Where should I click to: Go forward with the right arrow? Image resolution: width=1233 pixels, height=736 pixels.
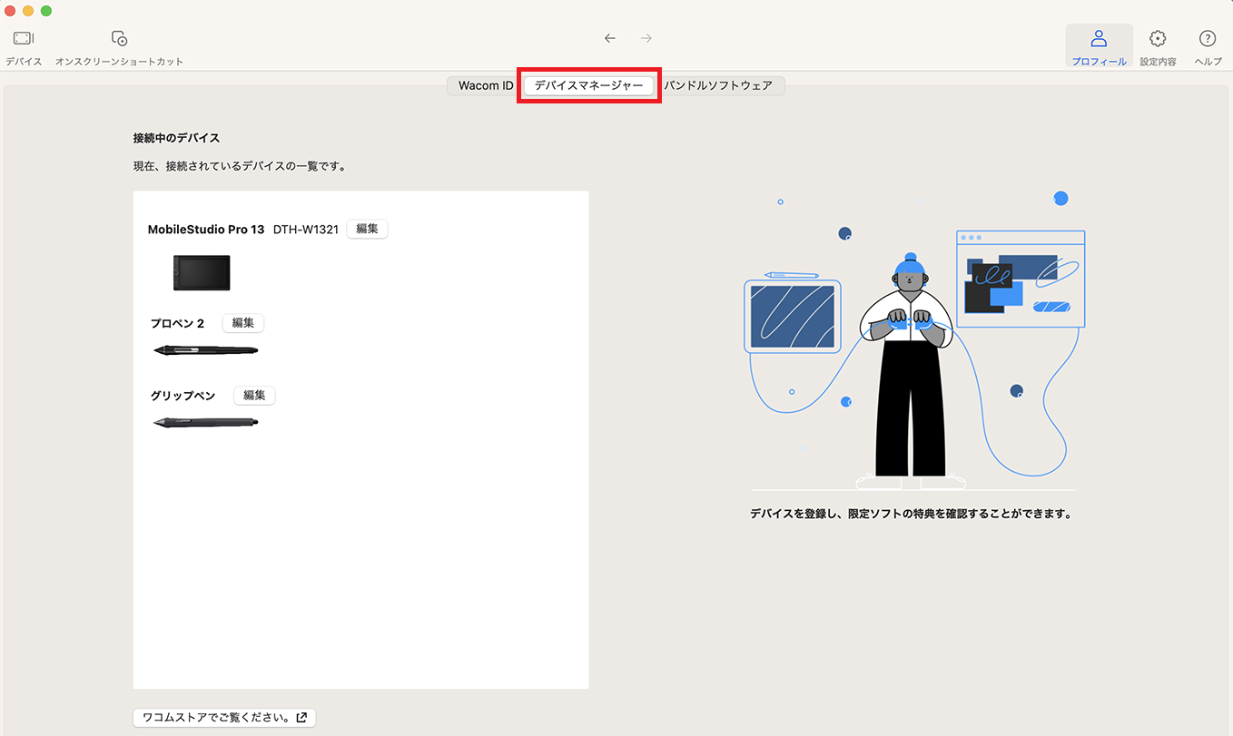pyautogui.click(x=646, y=38)
